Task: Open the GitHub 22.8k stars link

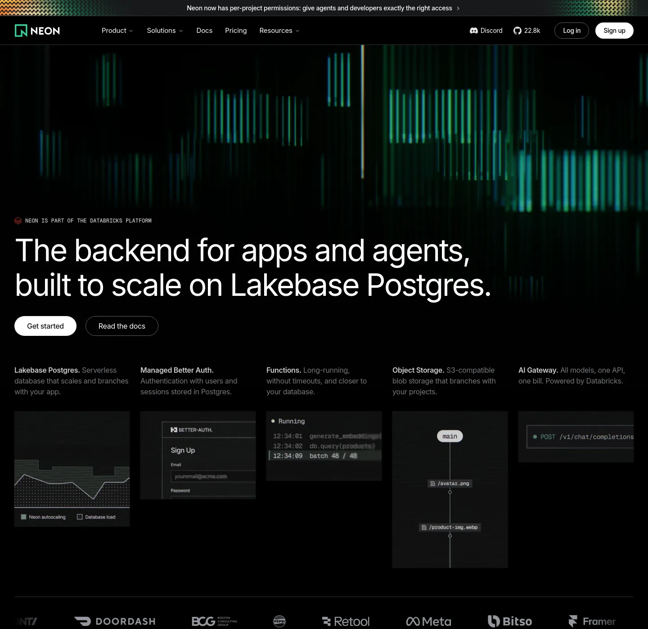Action: coord(526,31)
